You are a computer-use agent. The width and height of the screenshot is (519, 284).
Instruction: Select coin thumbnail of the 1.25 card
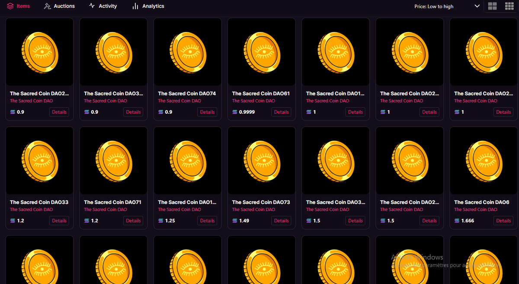coord(188,160)
